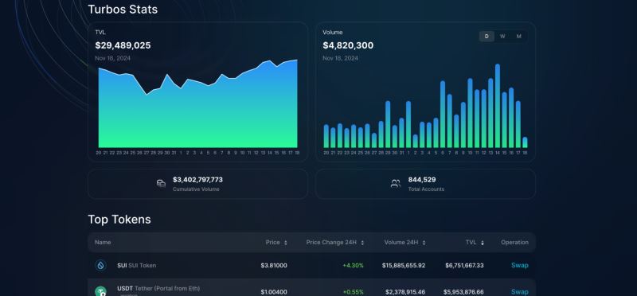Image resolution: width=637 pixels, height=296 pixels.
Task: Click the Cumulative Volume coins icon
Action: [x=162, y=184]
